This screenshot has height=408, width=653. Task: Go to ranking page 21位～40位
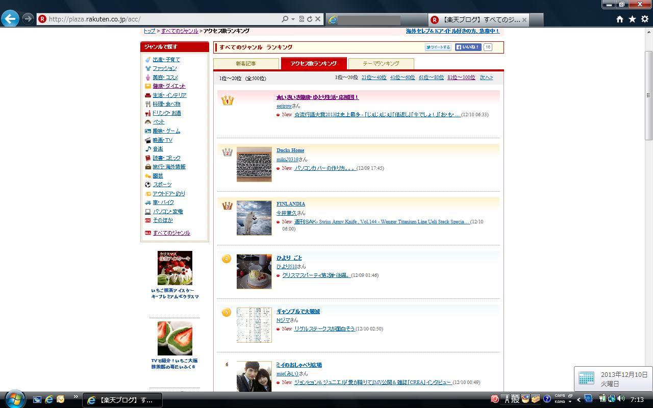click(x=373, y=78)
